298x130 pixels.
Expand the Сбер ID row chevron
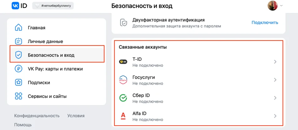(x=275, y=98)
